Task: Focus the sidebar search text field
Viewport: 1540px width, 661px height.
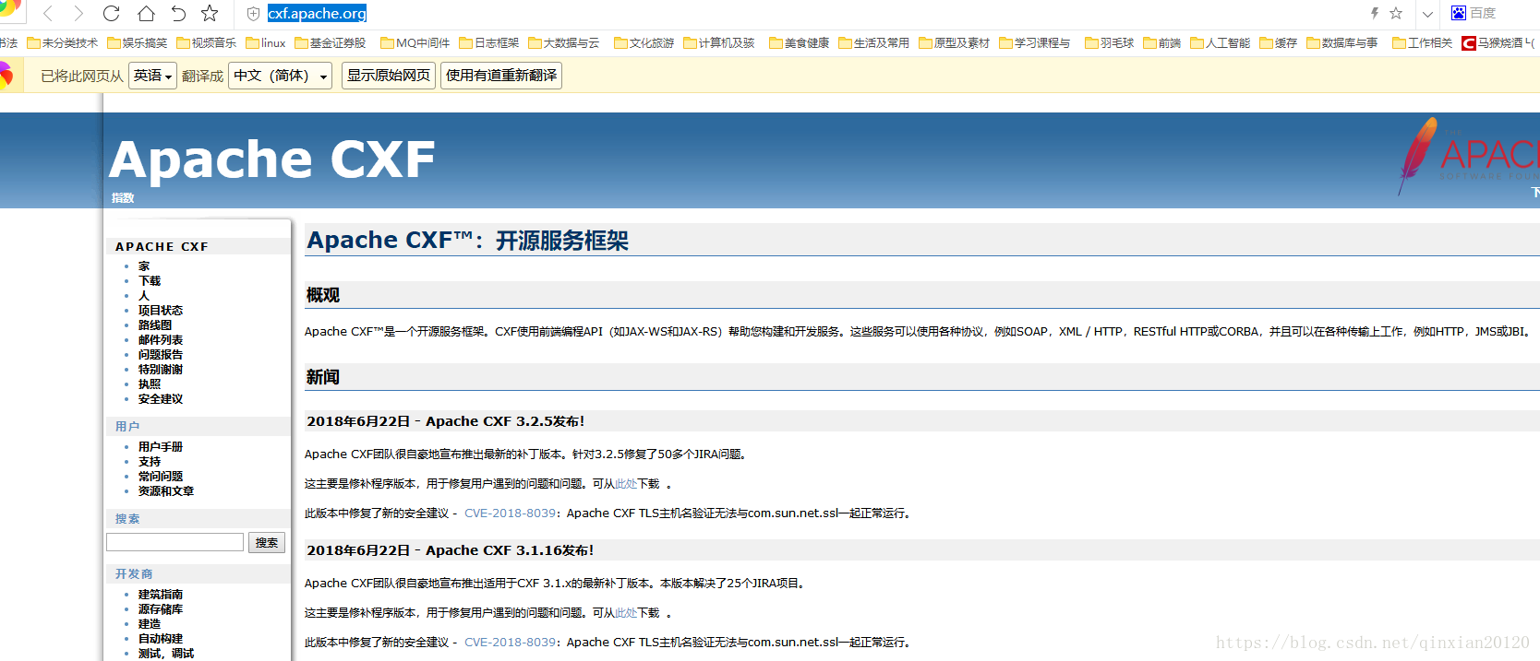Action: point(175,542)
